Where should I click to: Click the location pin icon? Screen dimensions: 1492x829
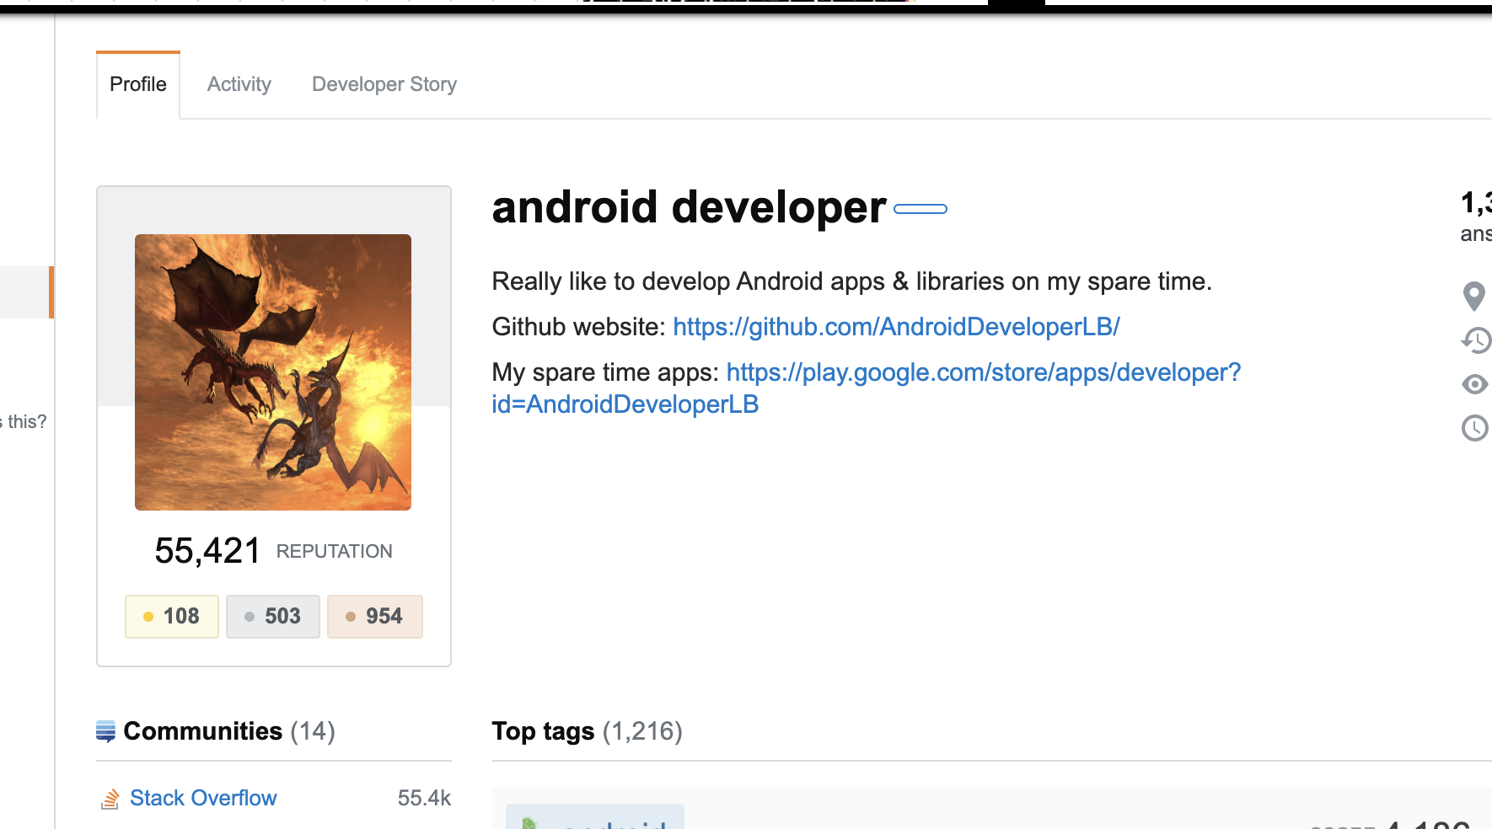click(x=1474, y=297)
